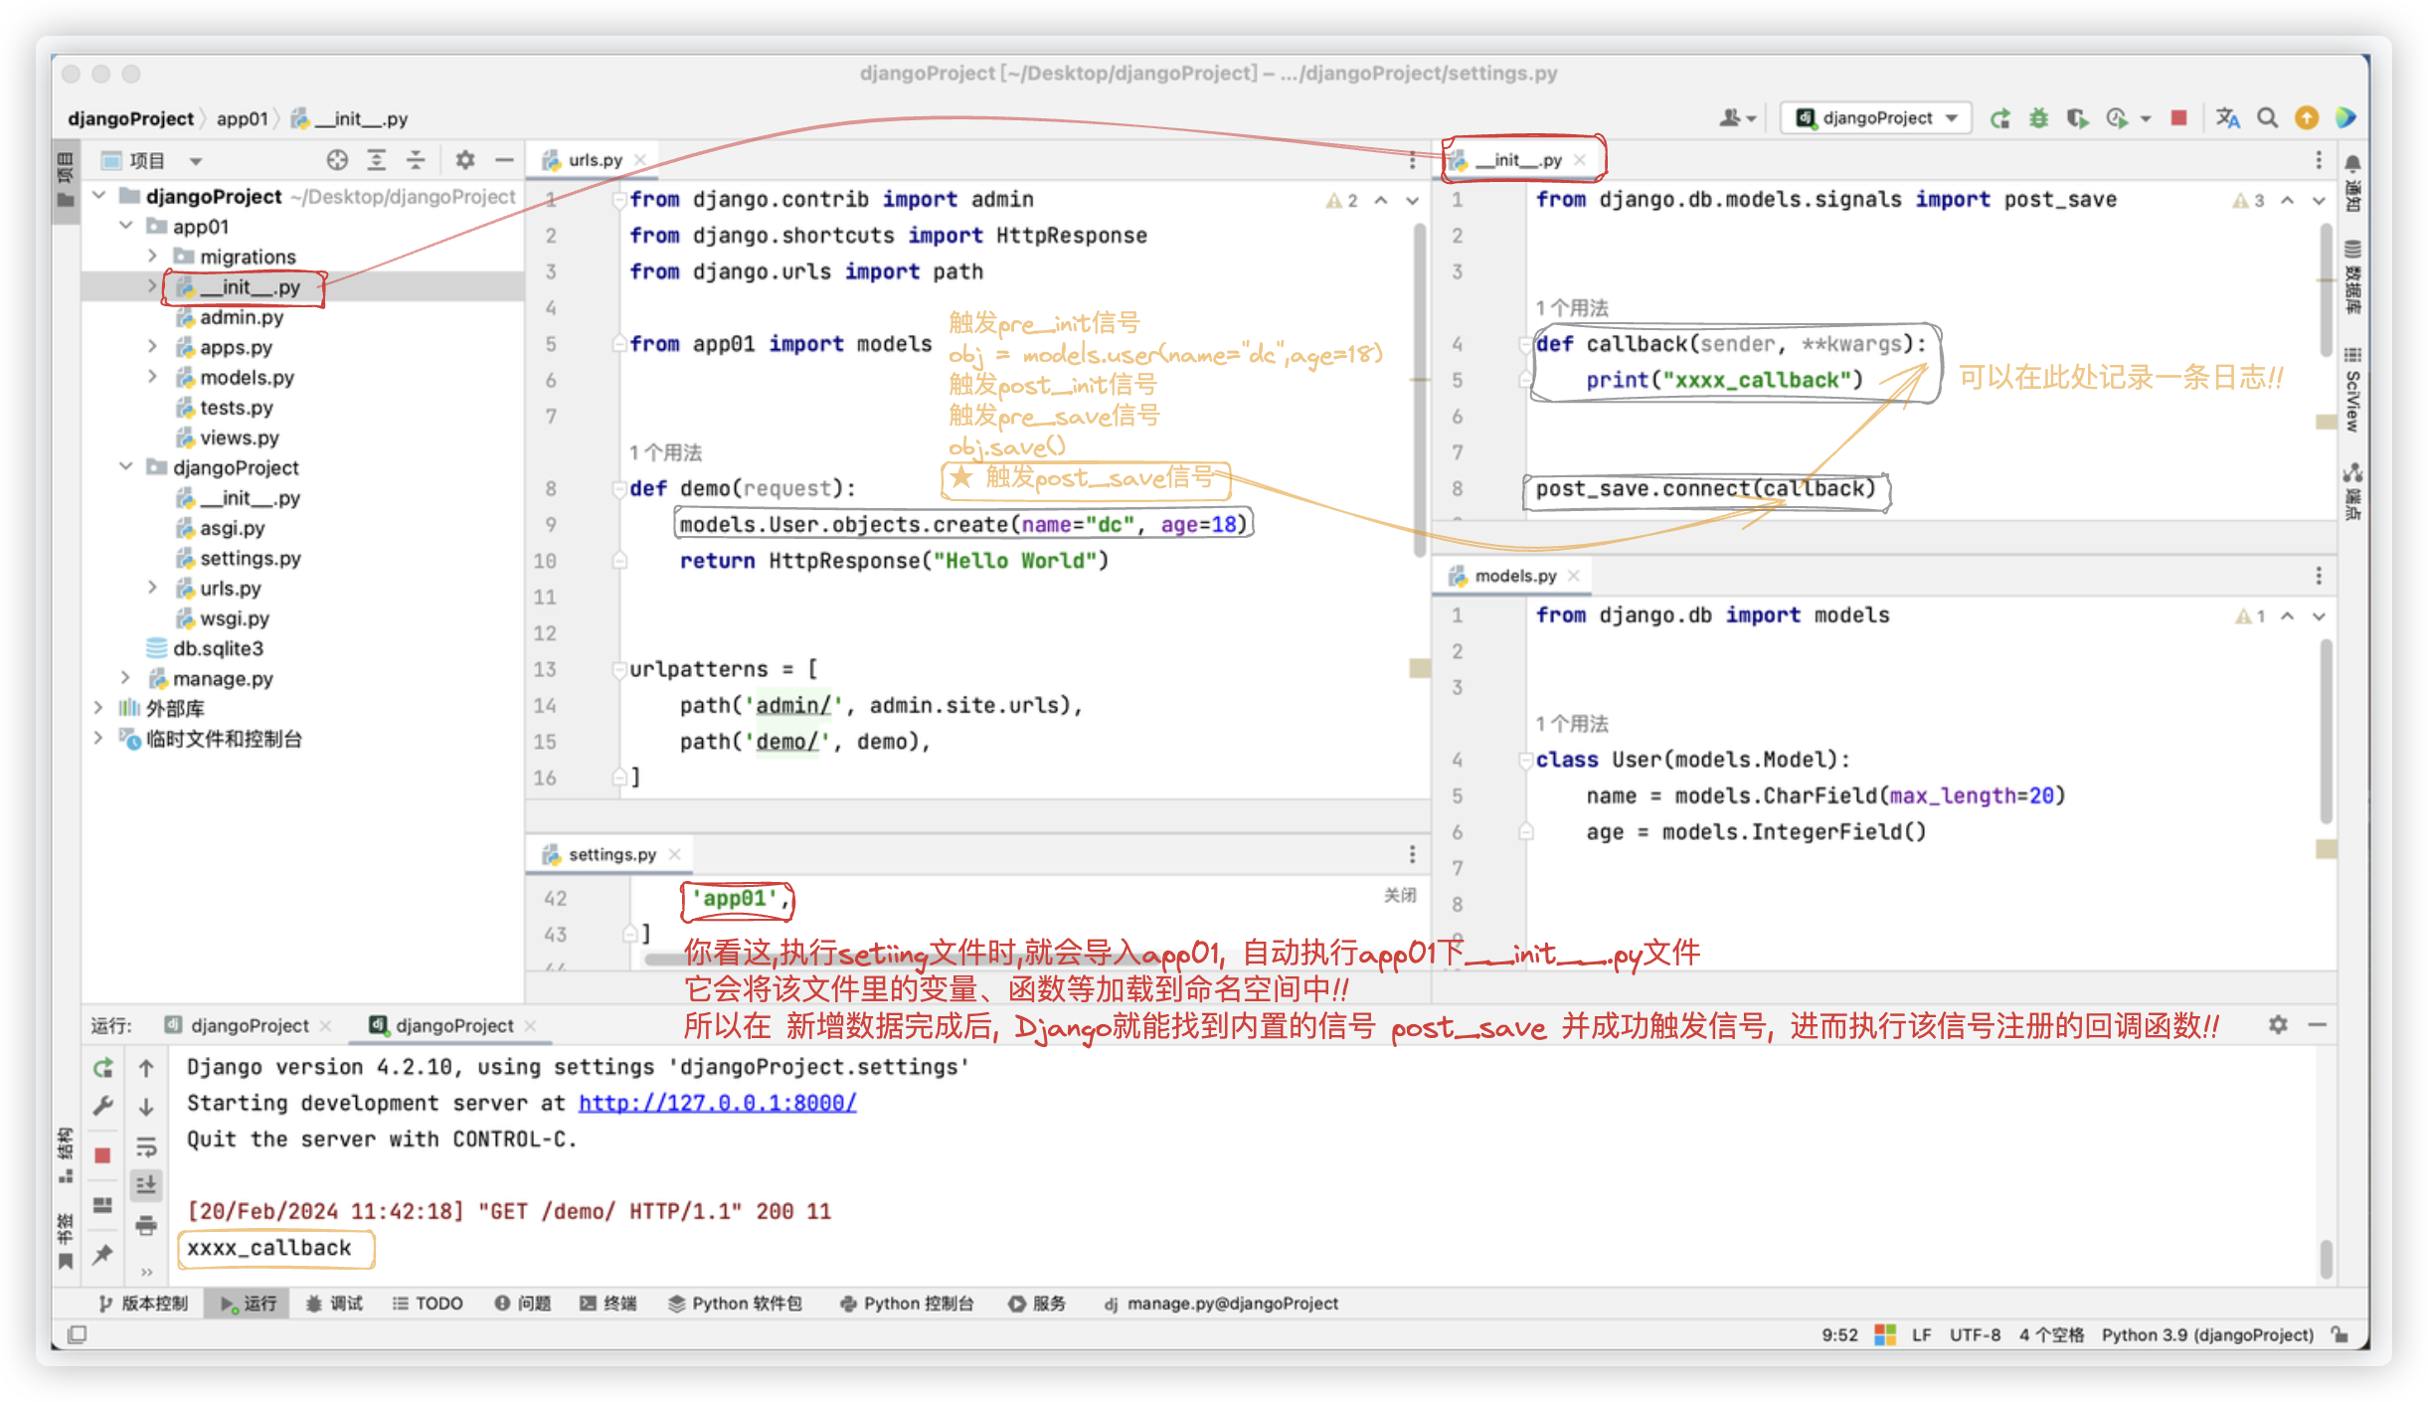Click the UTF-8 encoding in status bar

pos(1974,1334)
